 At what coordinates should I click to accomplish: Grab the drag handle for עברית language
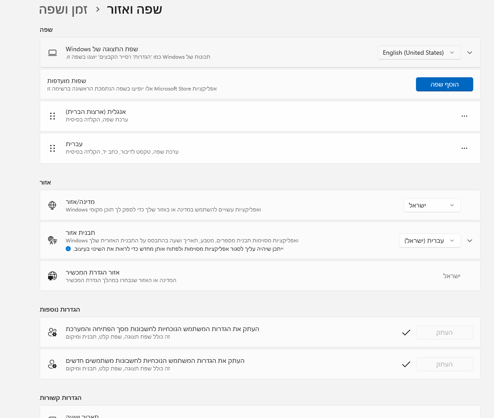point(52,148)
